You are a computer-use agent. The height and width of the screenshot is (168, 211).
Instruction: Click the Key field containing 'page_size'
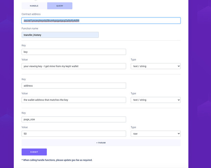tap(74, 119)
